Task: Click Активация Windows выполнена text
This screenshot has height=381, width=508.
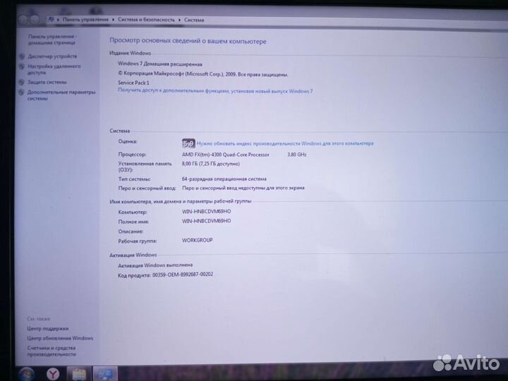Action: coord(155,265)
